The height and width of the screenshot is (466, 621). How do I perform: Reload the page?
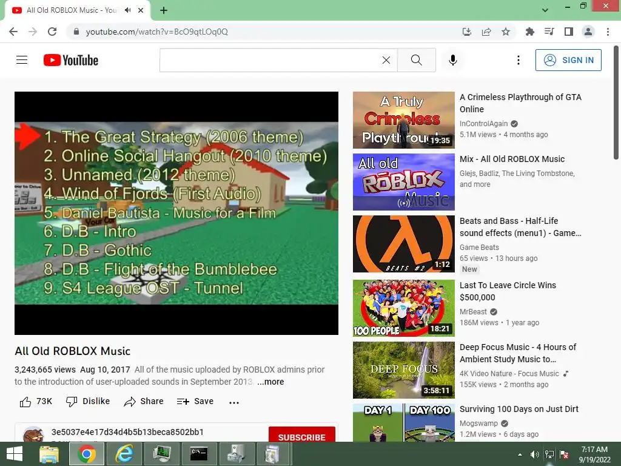(x=52, y=32)
